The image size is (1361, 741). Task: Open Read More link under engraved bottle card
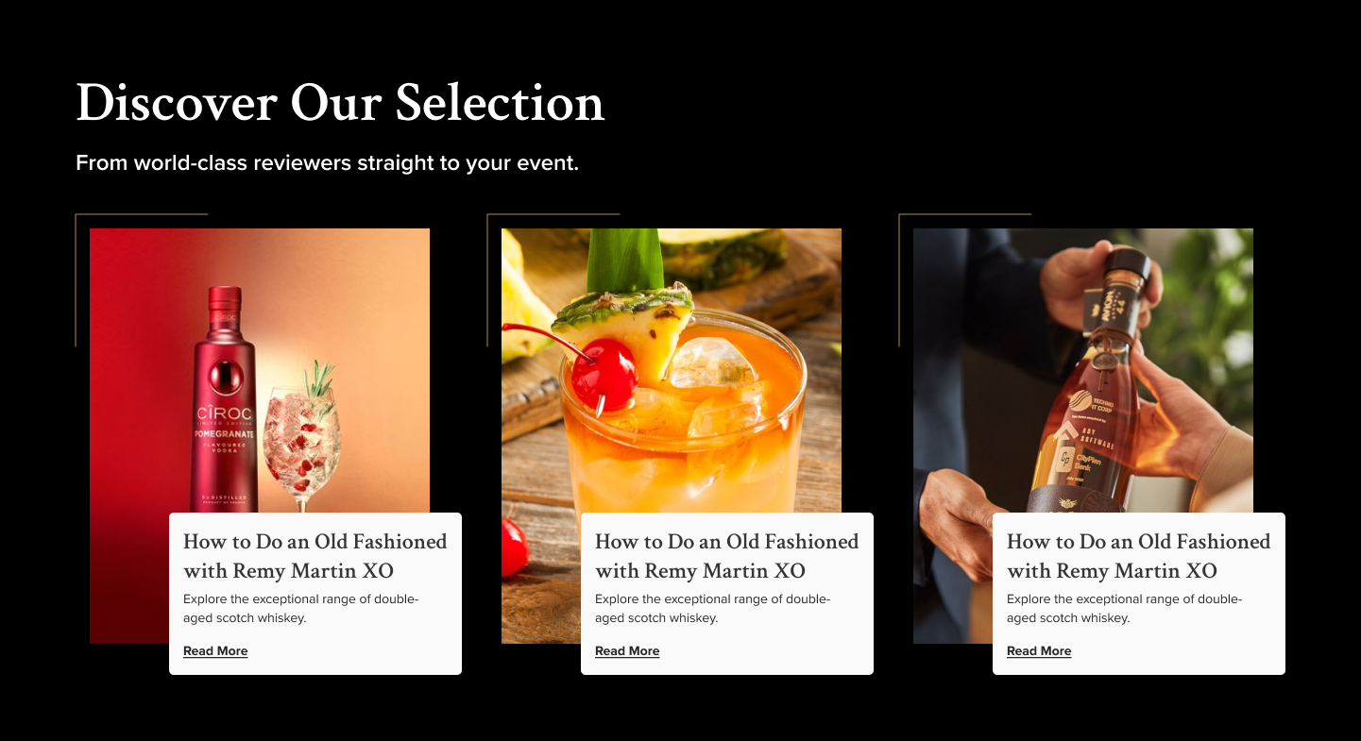1039,651
